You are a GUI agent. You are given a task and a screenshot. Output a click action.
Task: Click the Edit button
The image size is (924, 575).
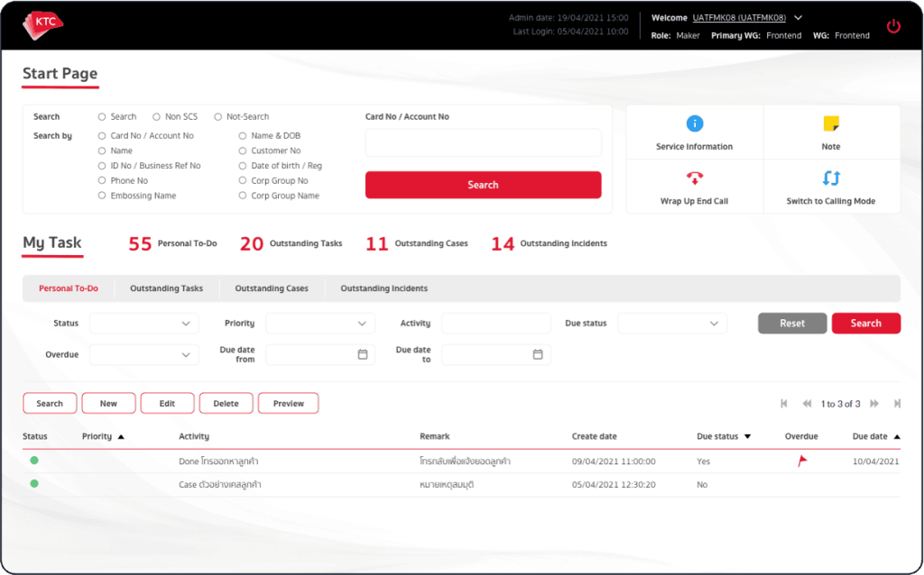(167, 403)
